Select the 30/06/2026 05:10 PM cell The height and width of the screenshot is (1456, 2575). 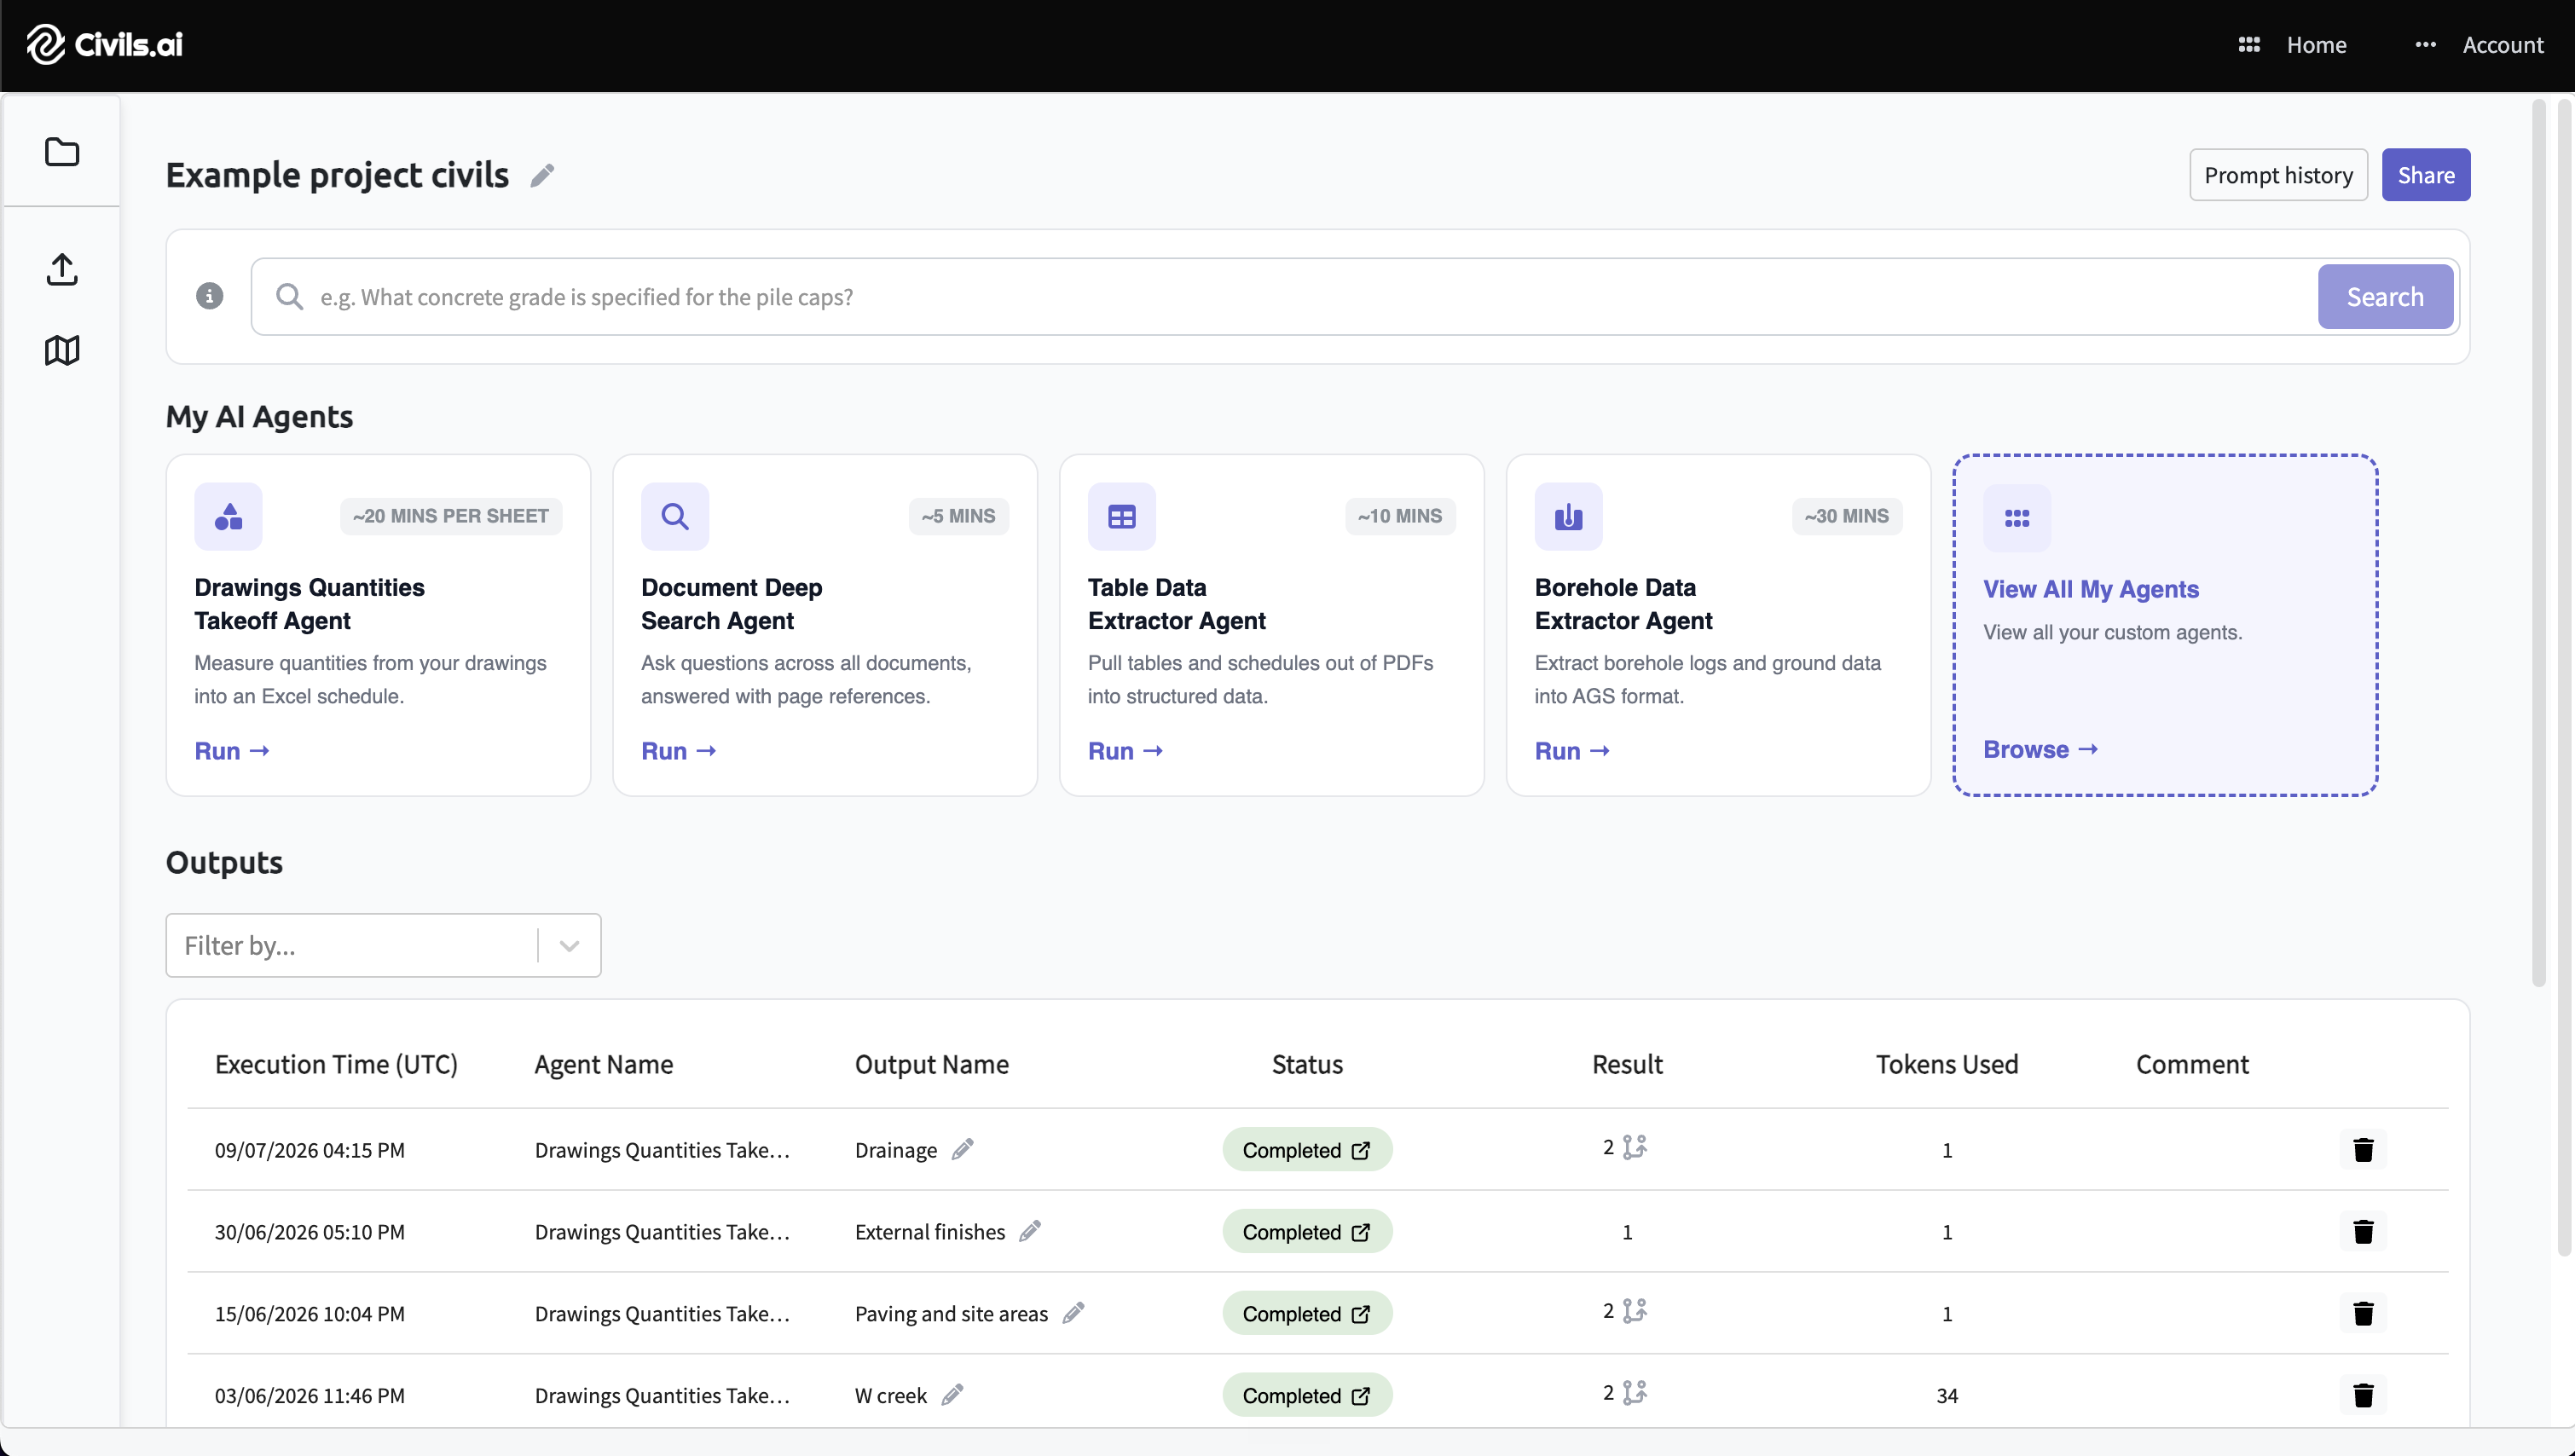pyautogui.click(x=310, y=1231)
